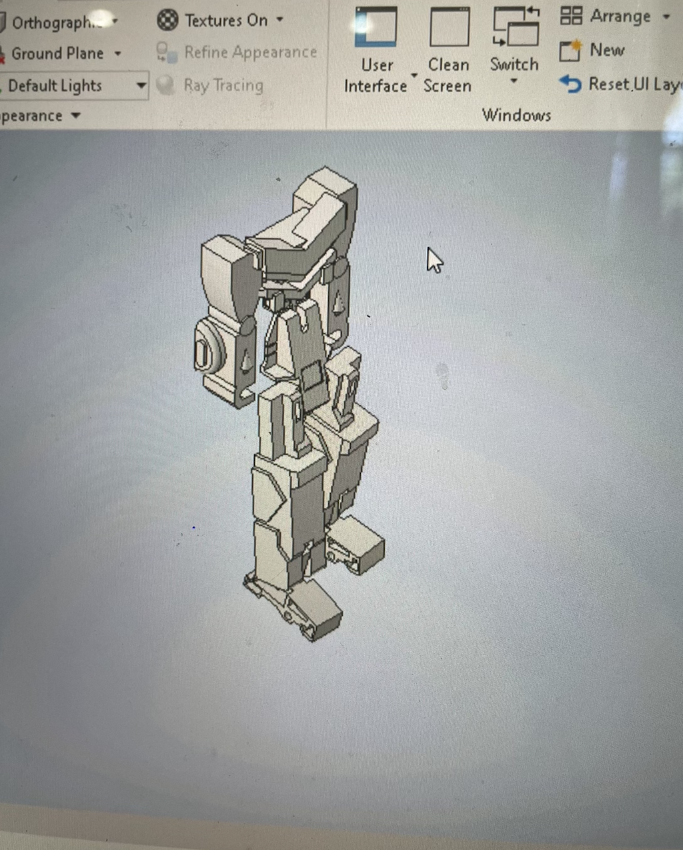Viewport: 683px width, 850px height.
Task: Open the Default Lights dropdown
Action: click(141, 85)
